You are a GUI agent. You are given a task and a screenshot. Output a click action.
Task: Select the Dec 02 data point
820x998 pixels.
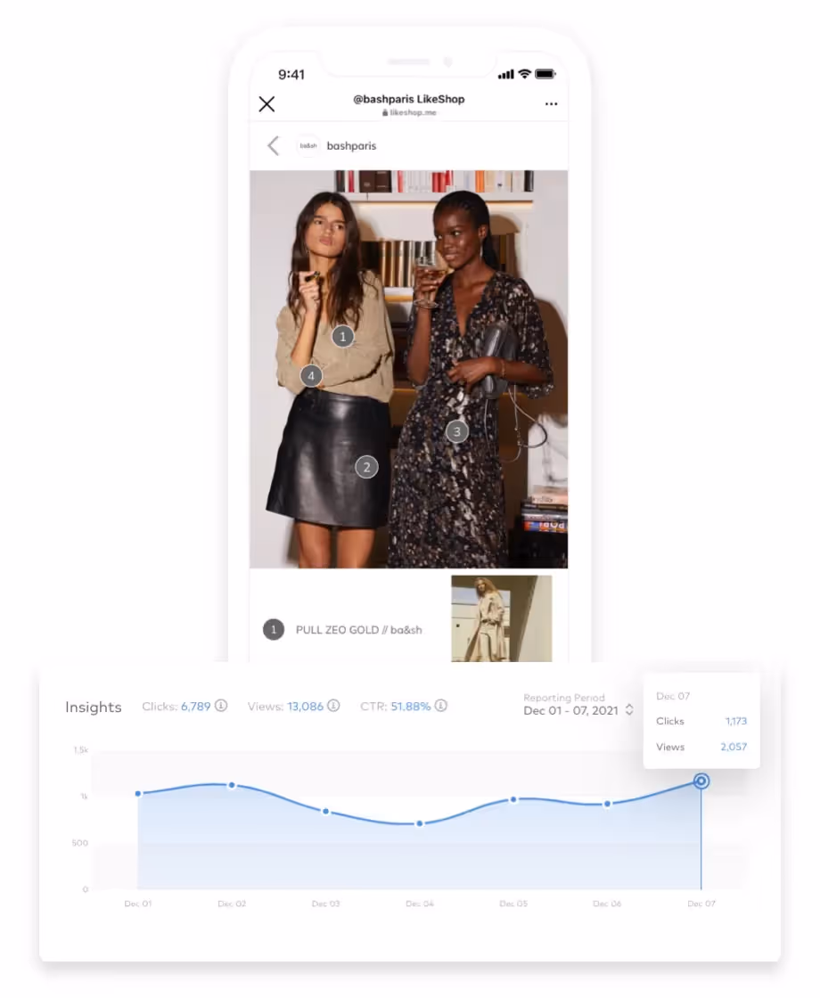[x=232, y=785]
